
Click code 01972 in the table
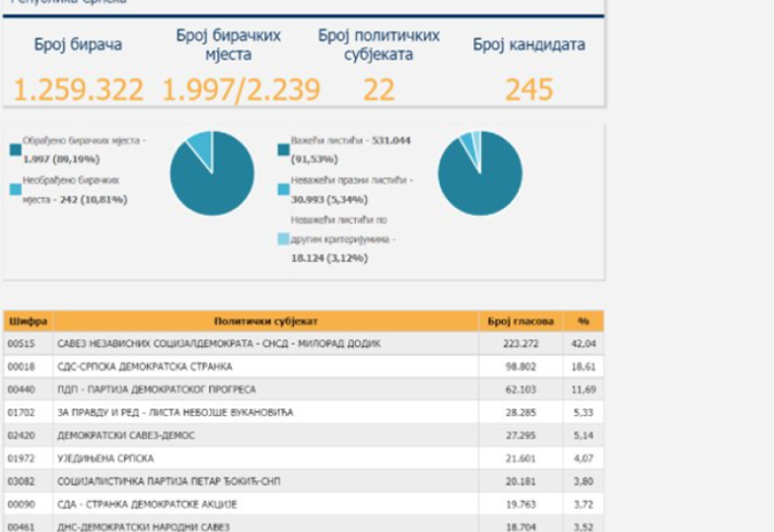[21, 458]
